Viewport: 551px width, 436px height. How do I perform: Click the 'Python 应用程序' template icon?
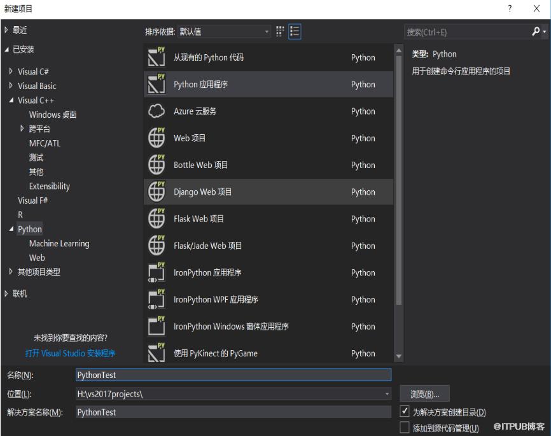click(x=157, y=84)
